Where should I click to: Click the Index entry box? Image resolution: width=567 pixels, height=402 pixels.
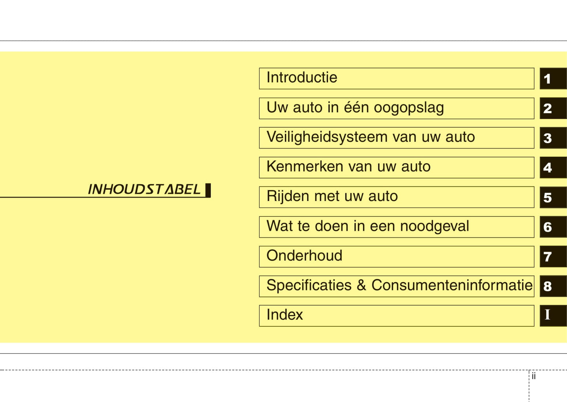point(396,316)
